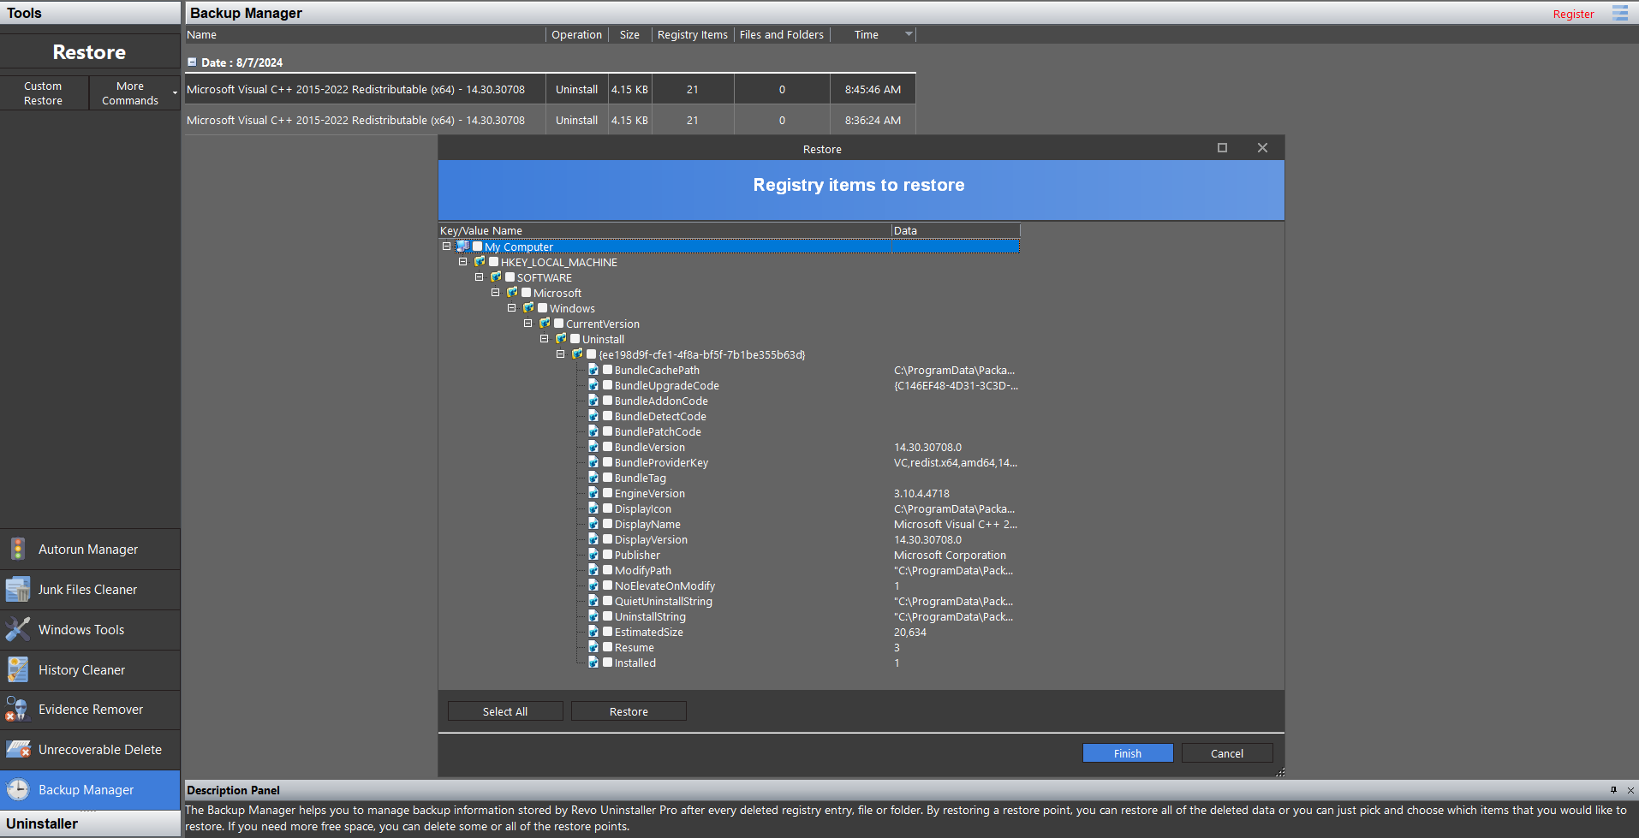Collapse the My Computer tree node
This screenshot has height=838, width=1639.
click(x=446, y=247)
